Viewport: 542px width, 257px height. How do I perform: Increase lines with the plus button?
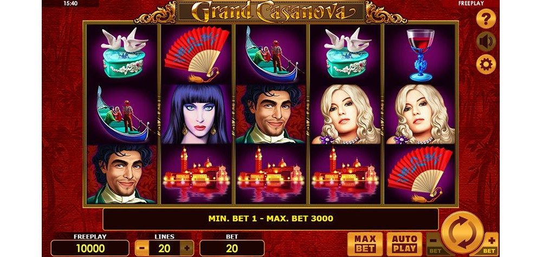[186, 248]
